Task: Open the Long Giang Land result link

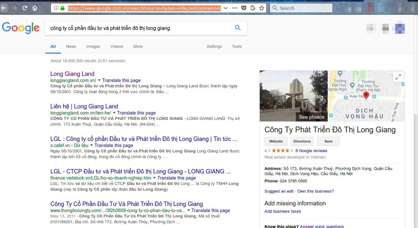Action: 72,74
